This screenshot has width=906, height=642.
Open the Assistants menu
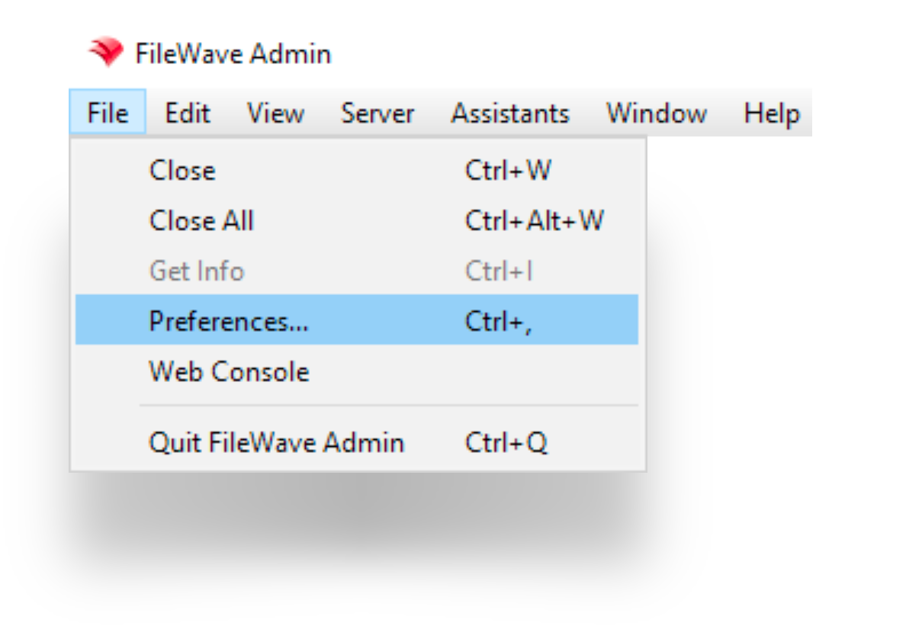(x=509, y=113)
